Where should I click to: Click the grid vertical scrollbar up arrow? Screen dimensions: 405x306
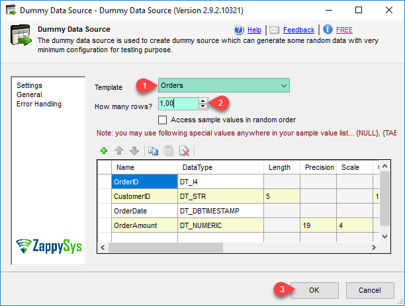(384, 166)
